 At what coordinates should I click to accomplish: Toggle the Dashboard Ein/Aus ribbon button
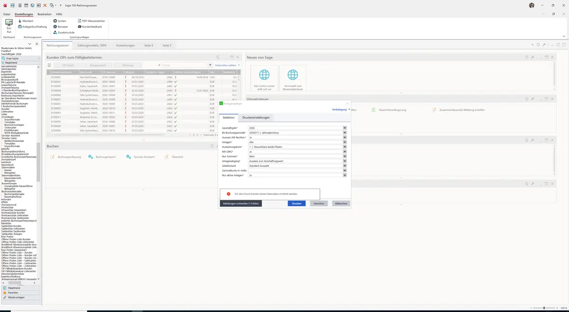[x=9, y=26]
